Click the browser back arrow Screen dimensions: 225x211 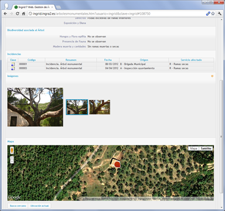click(x=5, y=13)
